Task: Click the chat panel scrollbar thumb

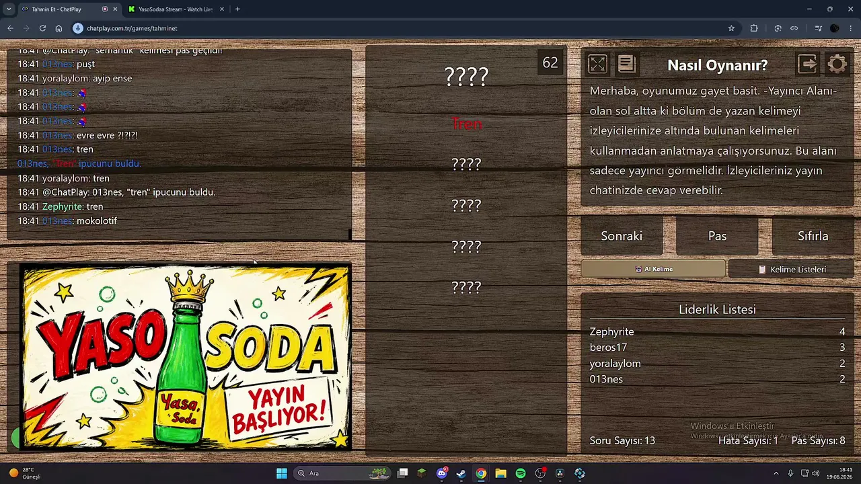Action: click(x=349, y=234)
